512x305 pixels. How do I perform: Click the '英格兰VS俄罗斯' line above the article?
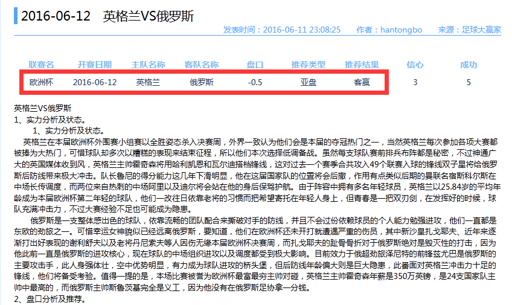click(x=42, y=108)
